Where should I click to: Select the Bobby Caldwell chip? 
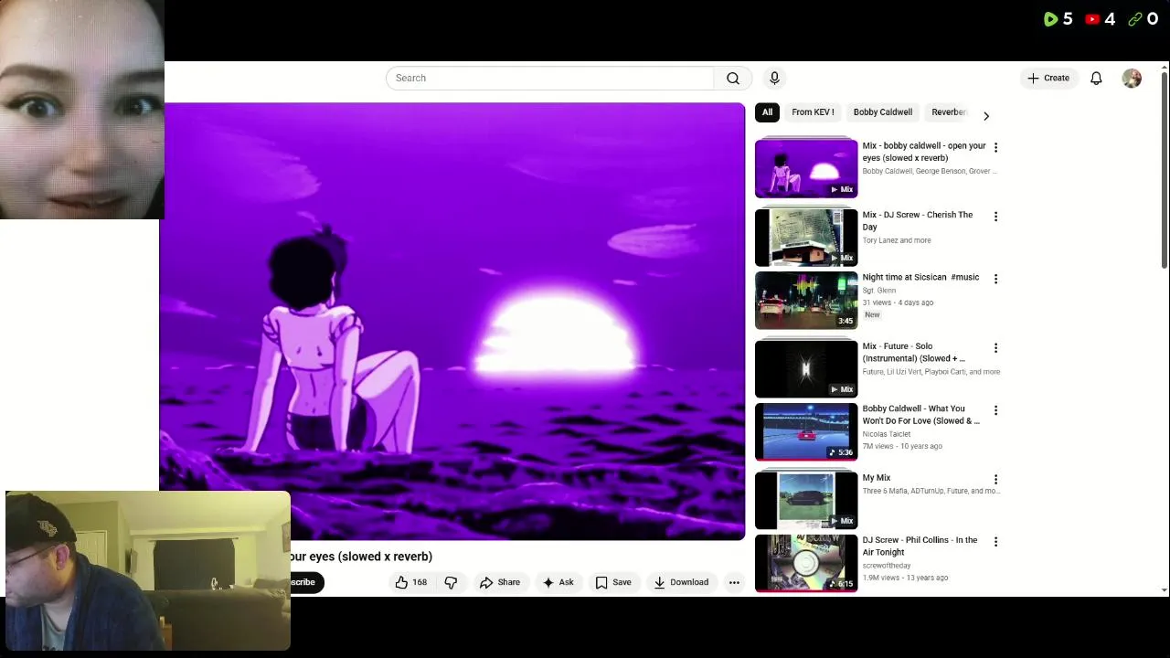882,112
